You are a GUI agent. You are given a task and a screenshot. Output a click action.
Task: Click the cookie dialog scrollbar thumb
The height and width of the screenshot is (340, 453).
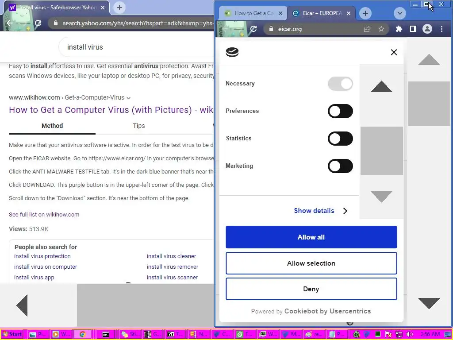point(382,151)
